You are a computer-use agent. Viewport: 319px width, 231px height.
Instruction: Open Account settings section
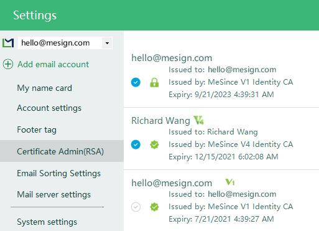click(x=49, y=108)
